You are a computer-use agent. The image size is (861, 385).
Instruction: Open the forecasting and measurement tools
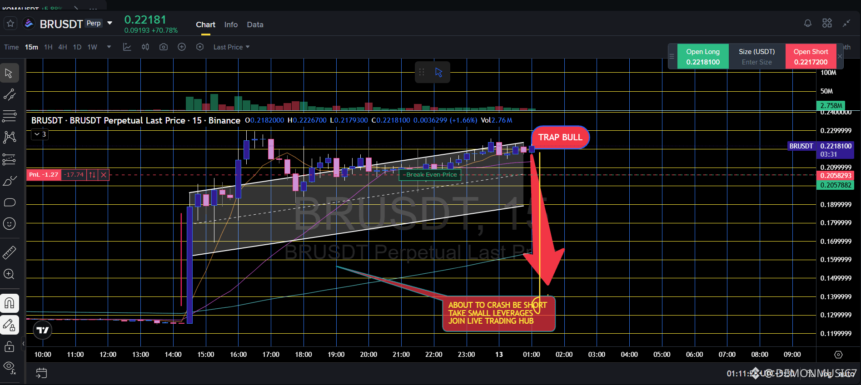pos(9,159)
